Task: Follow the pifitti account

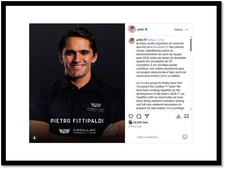Action: point(178,30)
